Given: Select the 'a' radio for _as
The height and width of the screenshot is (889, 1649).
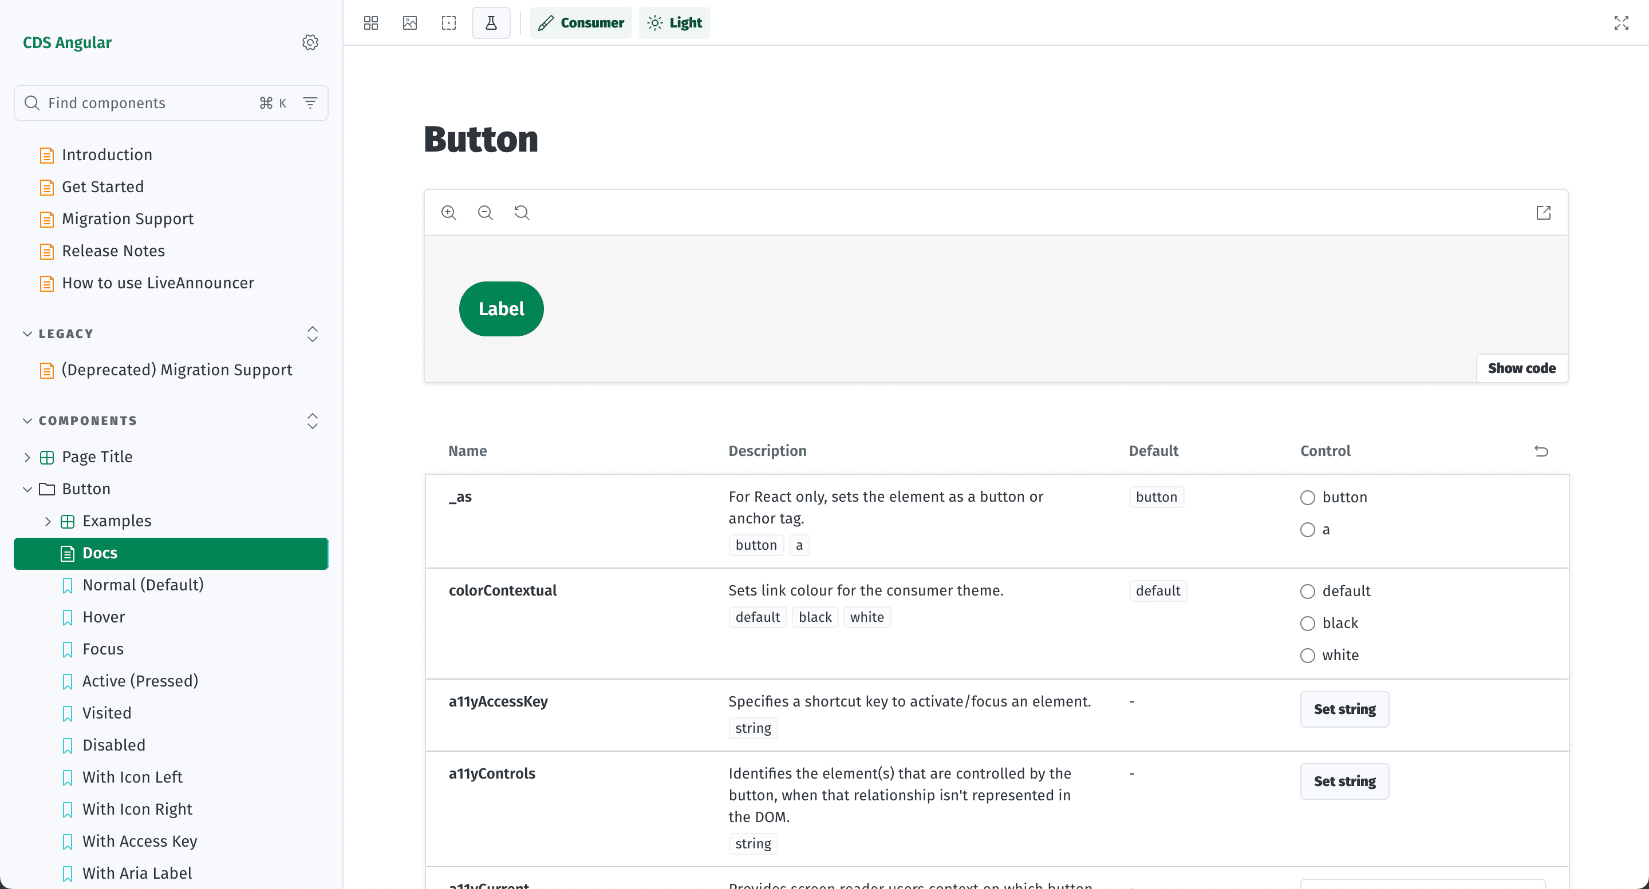Looking at the screenshot, I should [1307, 530].
